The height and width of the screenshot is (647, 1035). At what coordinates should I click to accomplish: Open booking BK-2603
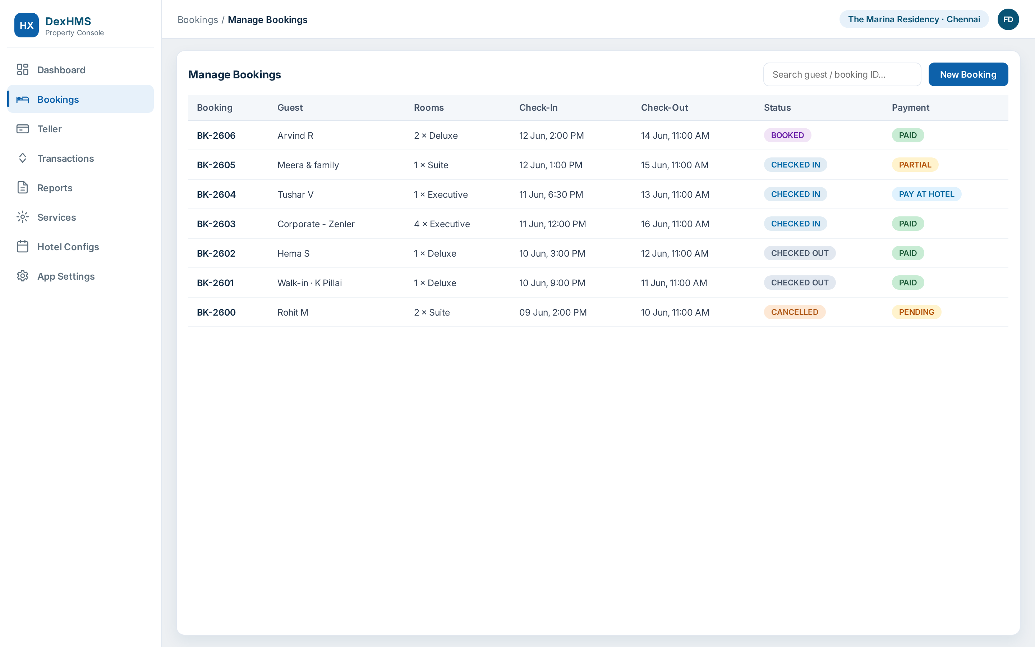click(216, 224)
